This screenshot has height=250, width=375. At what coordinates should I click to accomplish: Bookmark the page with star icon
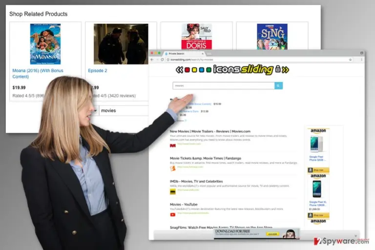351,60
